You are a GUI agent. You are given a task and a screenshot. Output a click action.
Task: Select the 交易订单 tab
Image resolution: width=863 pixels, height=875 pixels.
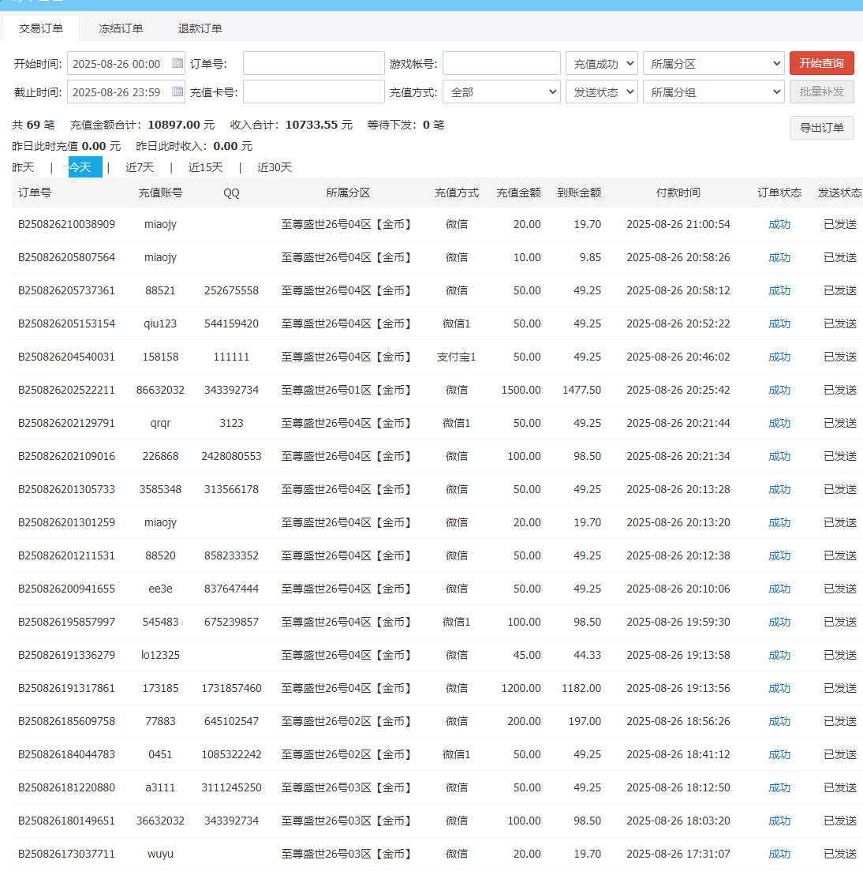pos(41,28)
